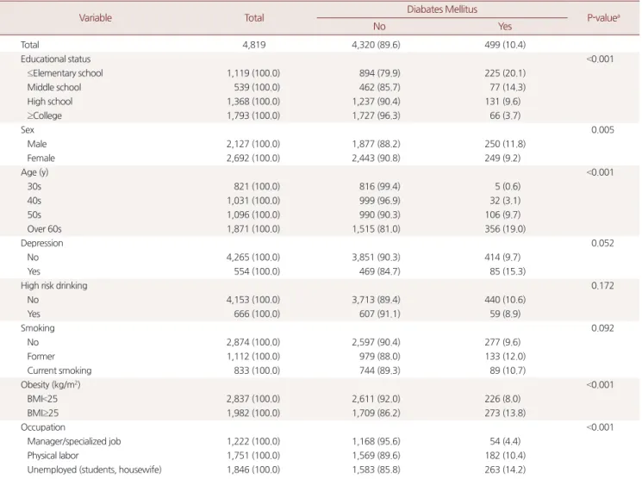
Task: Click the '54 (4.4)' cell
Action: pyautogui.click(x=505, y=441)
